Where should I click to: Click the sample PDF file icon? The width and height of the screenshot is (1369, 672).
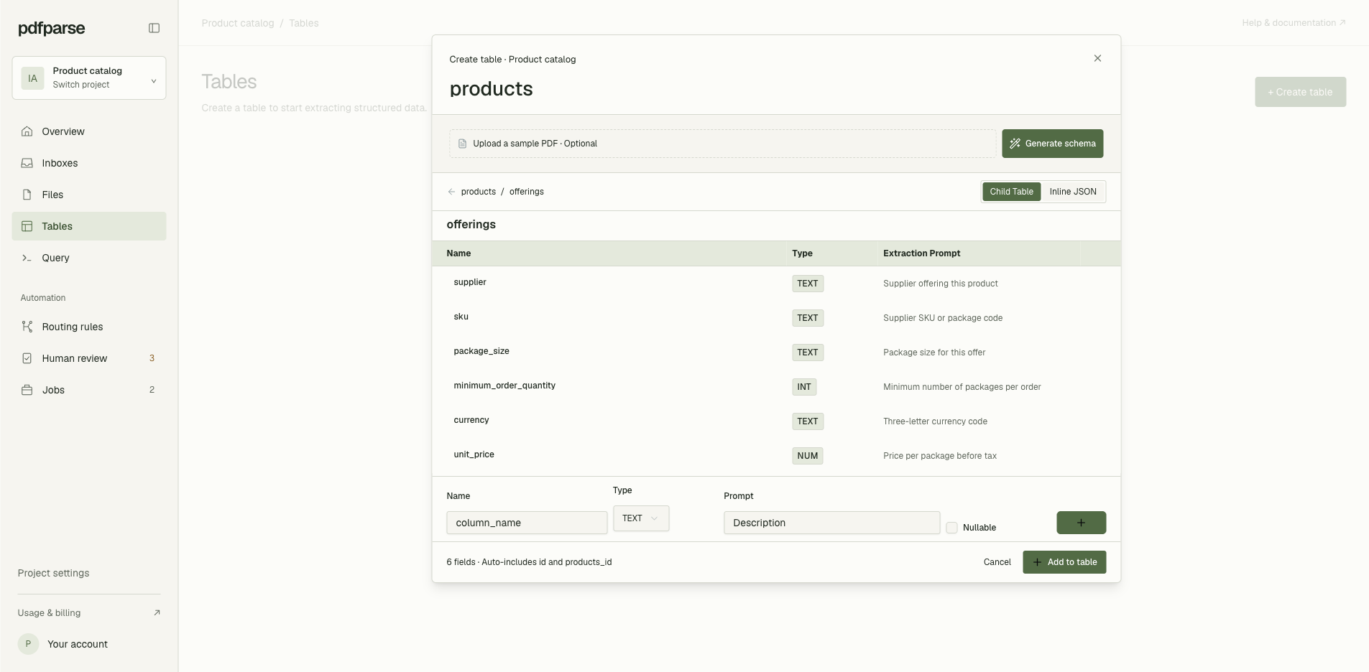pyautogui.click(x=463, y=144)
